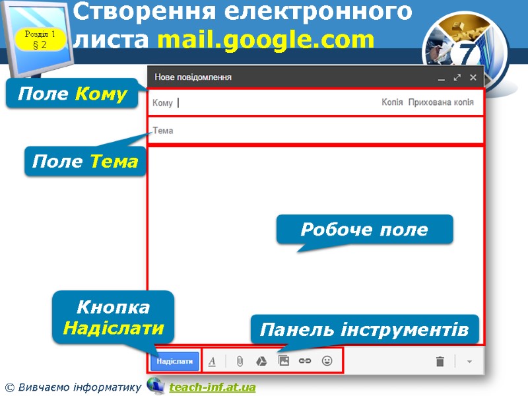Attach a file using the paperclip icon
Viewport: 528px width, 396px height.
tap(239, 360)
